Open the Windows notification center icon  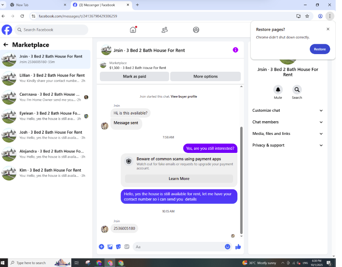(x=329, y=263)
